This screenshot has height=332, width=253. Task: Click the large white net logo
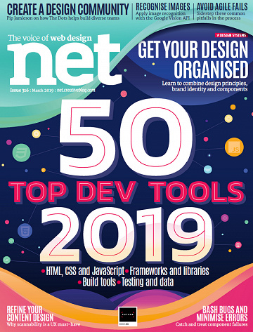tap(64, 60)
